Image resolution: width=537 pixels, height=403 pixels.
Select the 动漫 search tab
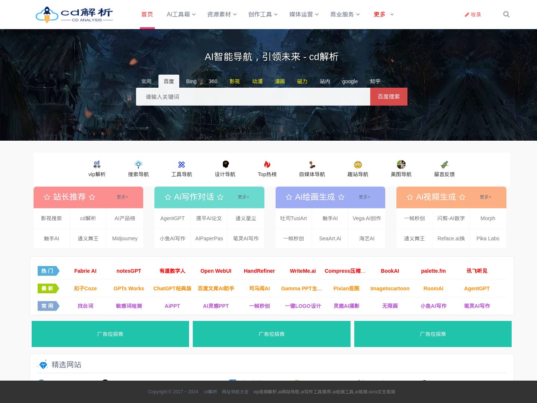pyautogui.click(x=257, y=81)
